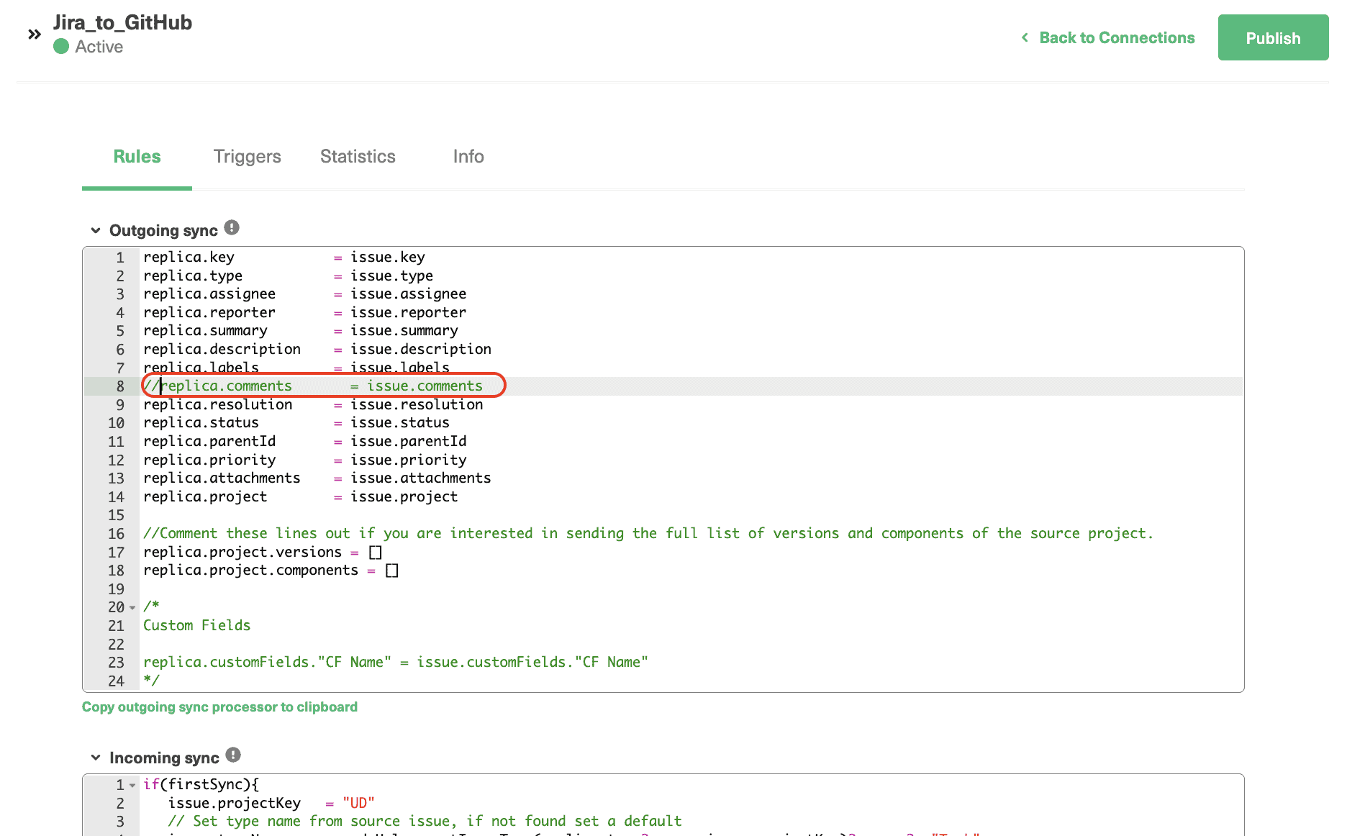Viewport: 1347px width, 836px height.
Task: Click the info icon beside Incoming sync
Action: pyautogui.click(x=232, y=754)
